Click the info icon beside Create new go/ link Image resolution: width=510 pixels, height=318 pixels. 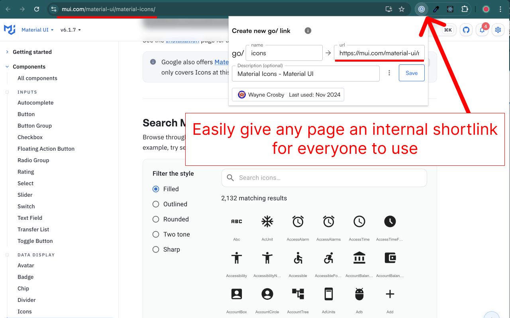[308, 31]
